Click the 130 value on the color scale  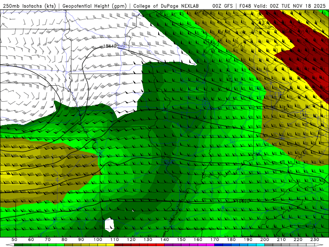[x=148, y=240]
